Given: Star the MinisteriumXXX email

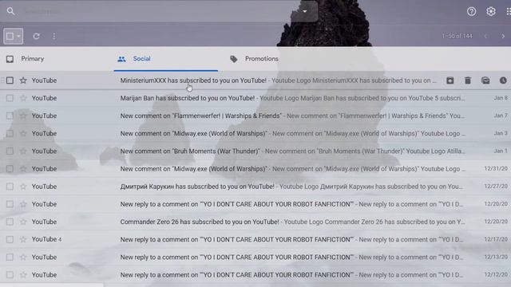Looking at the screenshot, I should click(23, 81).
